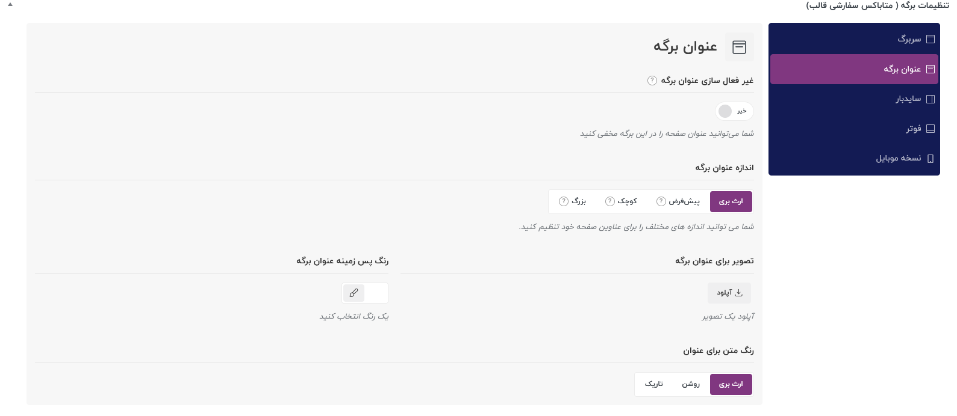
Task: Select بزرگ title size option
Action: [x=573, y=201]
